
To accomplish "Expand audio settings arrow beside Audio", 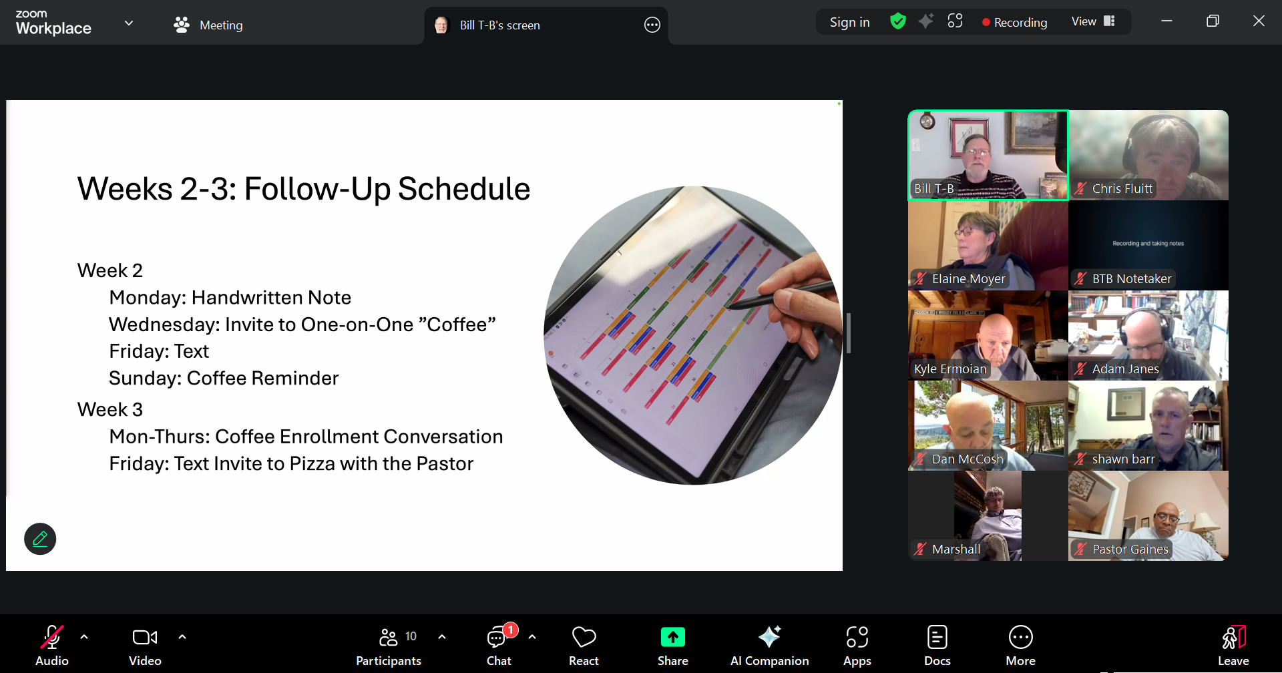I will click(84, 637).
